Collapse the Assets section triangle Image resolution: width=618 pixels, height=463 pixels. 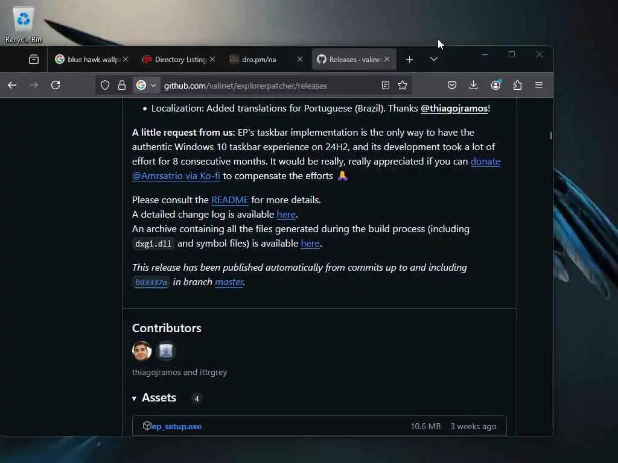click(x=134, y=398)
